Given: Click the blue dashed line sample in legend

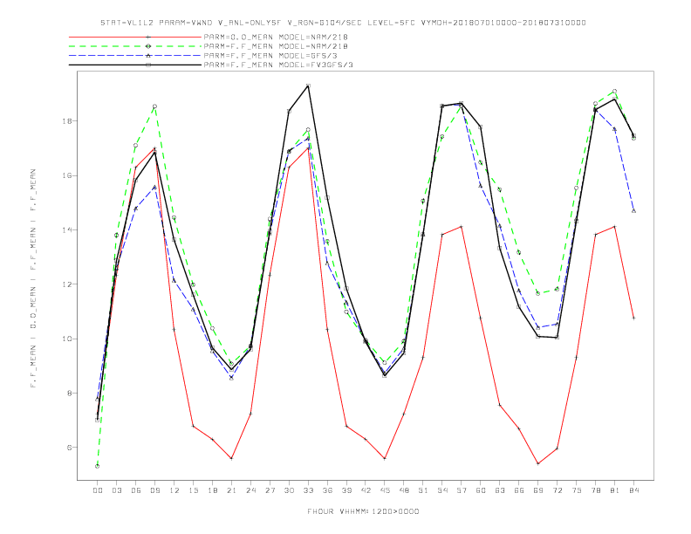Looking at the screenshot, I should 135,56.
